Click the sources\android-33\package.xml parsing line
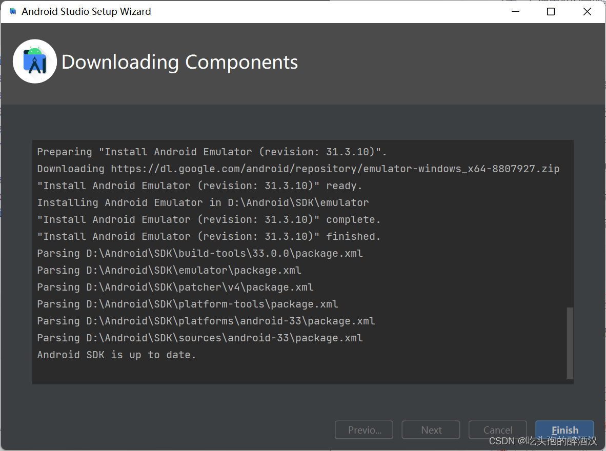Viewport: 606px width, 451px height. (x=200, y=338)
